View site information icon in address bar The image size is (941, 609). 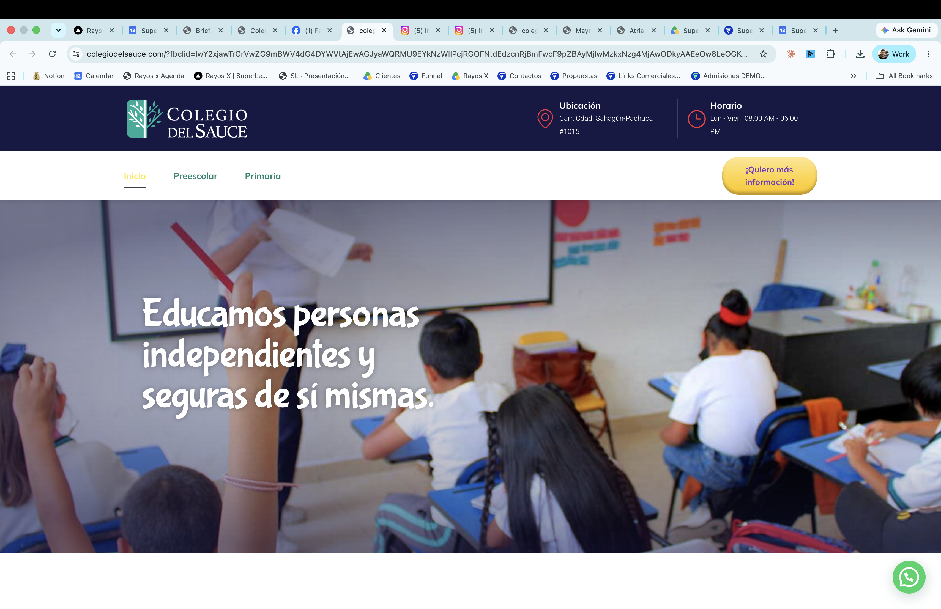[76, 54]
